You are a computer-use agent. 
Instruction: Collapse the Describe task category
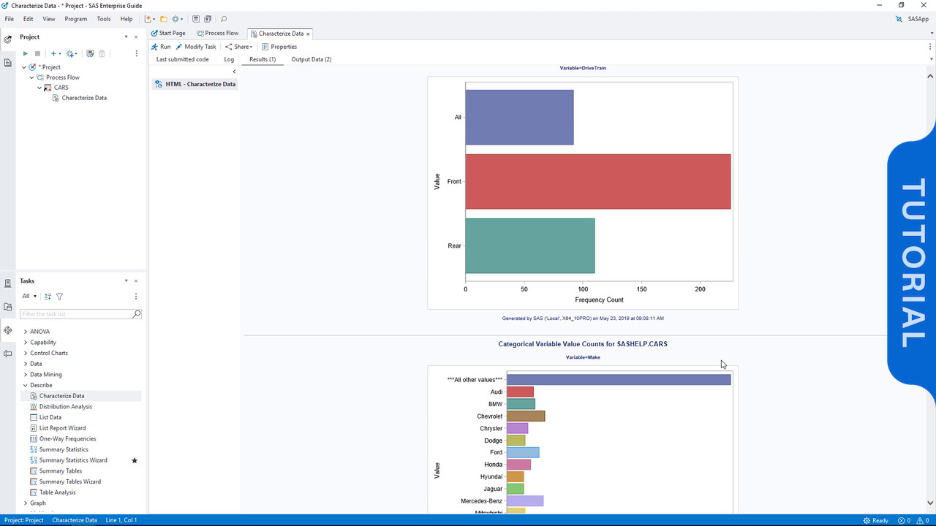click(x=26, y=385)
